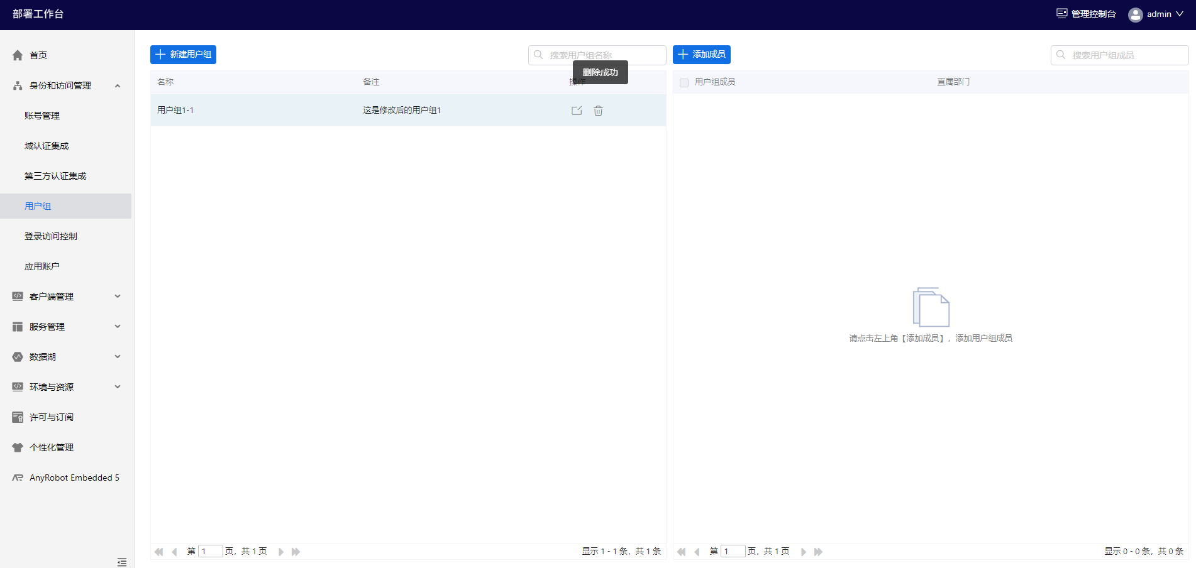This screenshot has height=568, width=1196.
Task: Click the 个性化管理 shirt icon
Action: point(18,447)
